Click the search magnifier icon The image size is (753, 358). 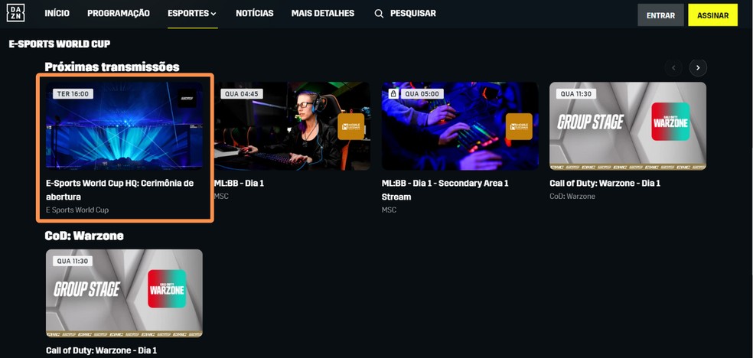click(x=379, y=14)
